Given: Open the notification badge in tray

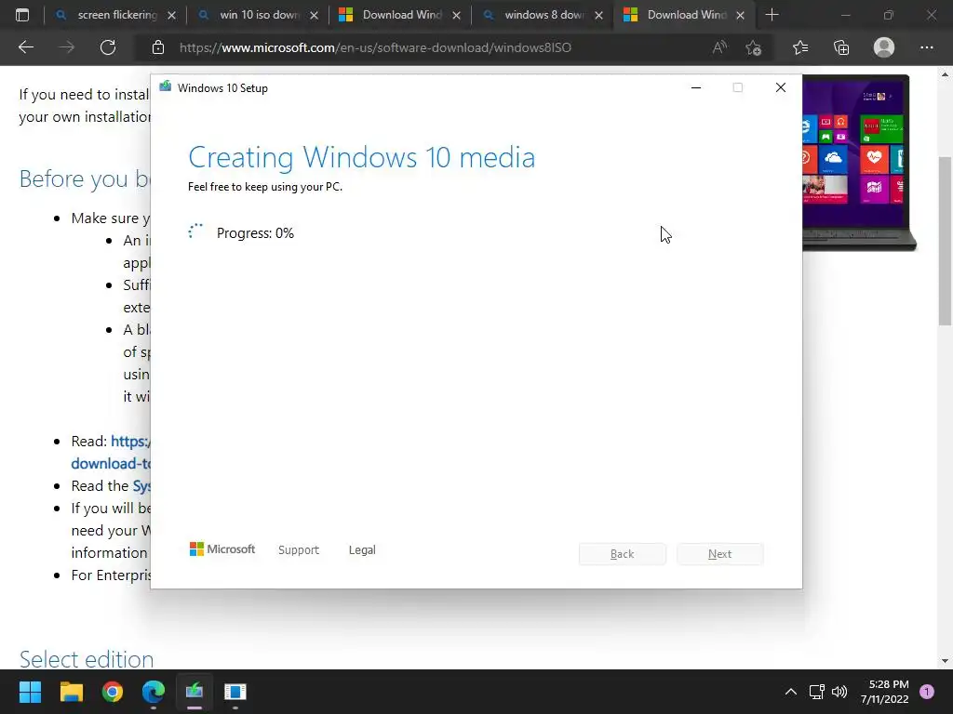Looking at the screenshot, I should pyautogui.click(x=927, y=692).
